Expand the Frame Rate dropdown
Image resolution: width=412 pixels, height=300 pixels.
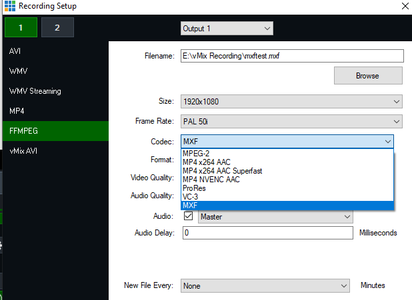pos(291,122)
